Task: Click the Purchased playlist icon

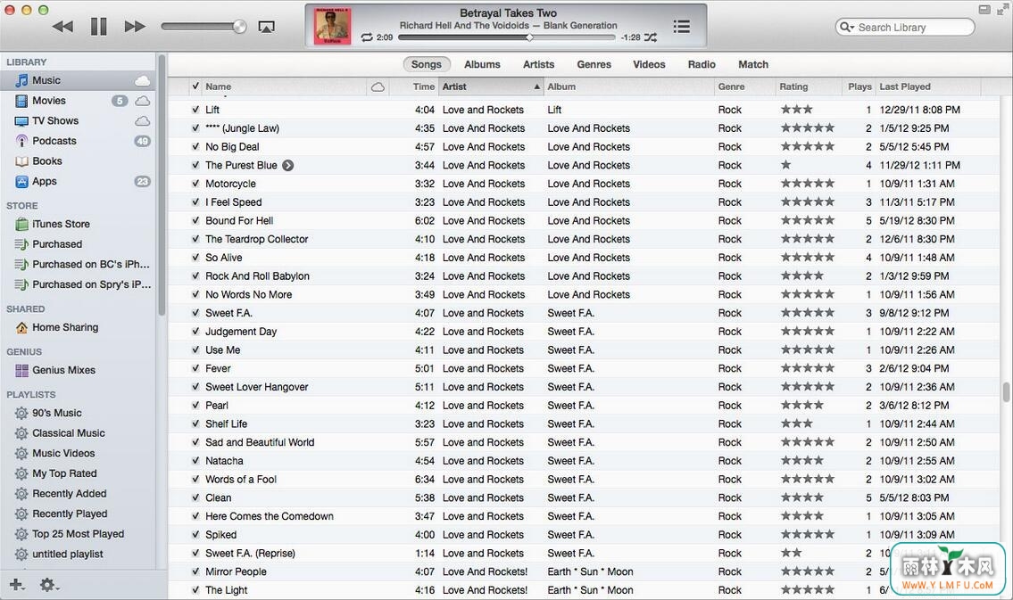Action: (x=21, y=244)
